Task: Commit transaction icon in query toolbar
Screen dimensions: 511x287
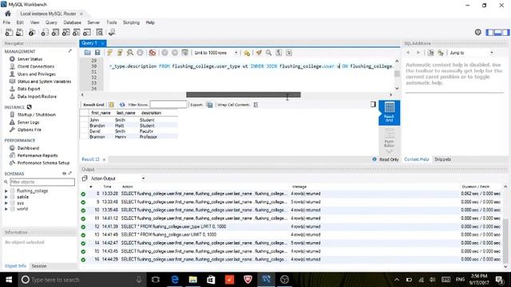Action: pos(165,53)
